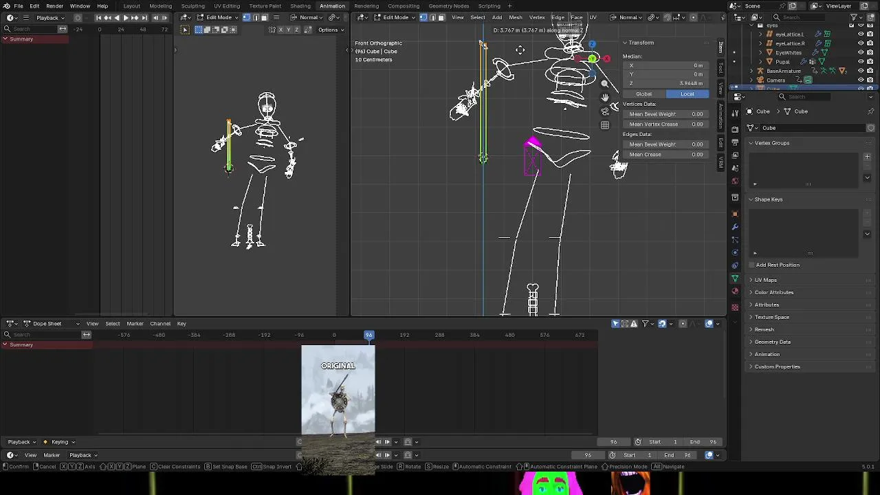Switch to vertex select mode icon
Image resolution: width=880 pixels, height=495 pixels.
(x=423, y=17)
